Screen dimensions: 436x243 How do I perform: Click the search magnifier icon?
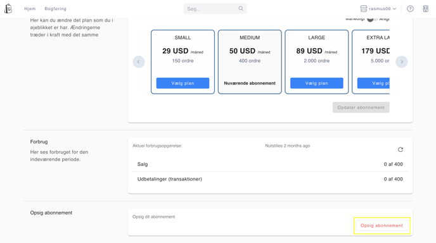point(241,9)
